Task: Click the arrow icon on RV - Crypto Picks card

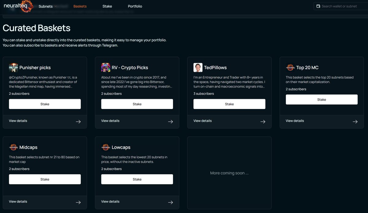Action: (x=171, y=122)
